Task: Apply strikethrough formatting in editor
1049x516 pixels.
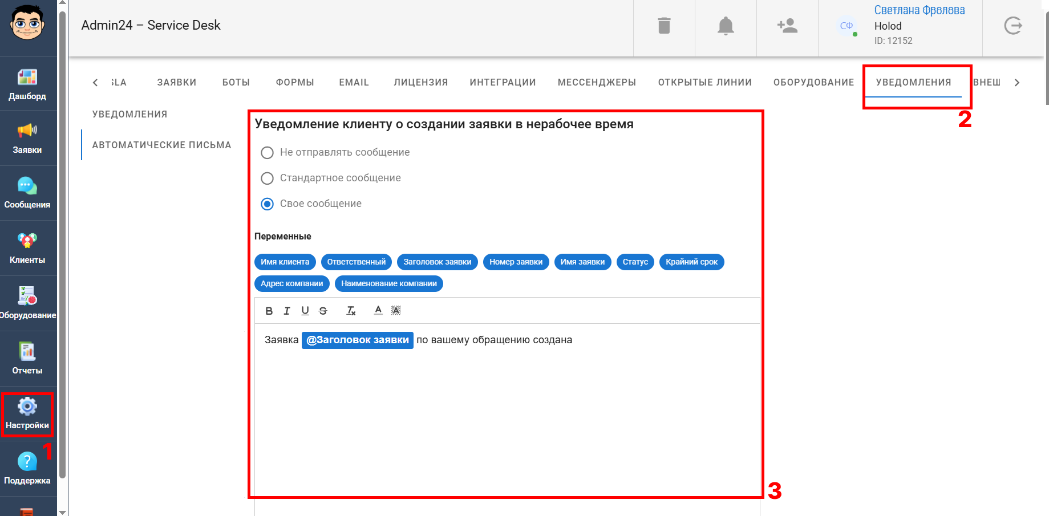Action: (323, 311)
